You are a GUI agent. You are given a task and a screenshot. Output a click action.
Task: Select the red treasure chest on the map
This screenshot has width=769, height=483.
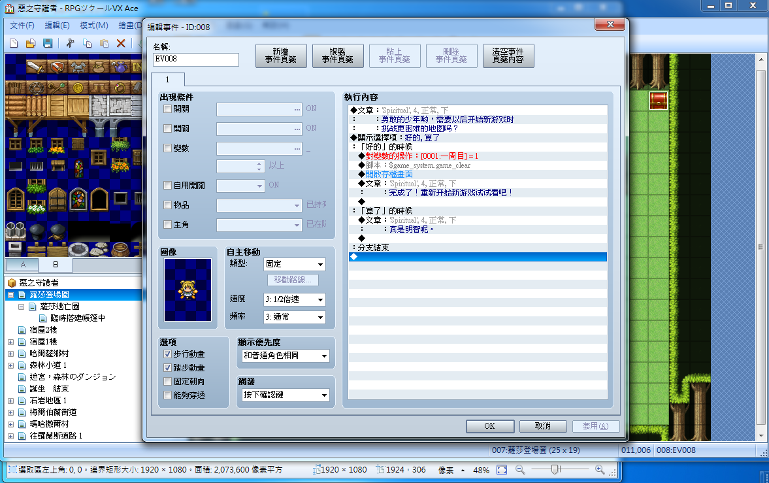pyautogui.click(x=658, y=101)
